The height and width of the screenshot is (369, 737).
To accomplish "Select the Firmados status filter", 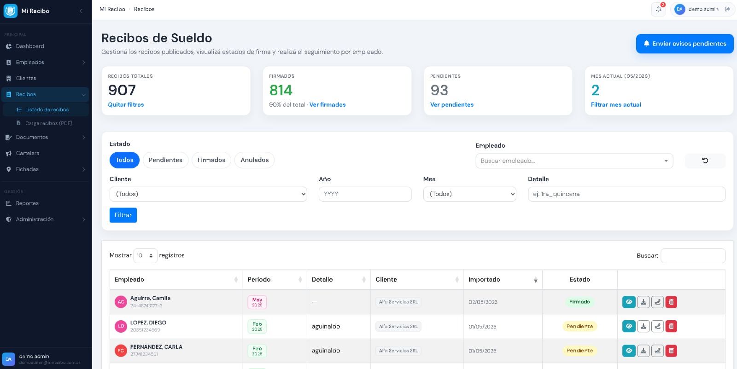I will (211, 160).
